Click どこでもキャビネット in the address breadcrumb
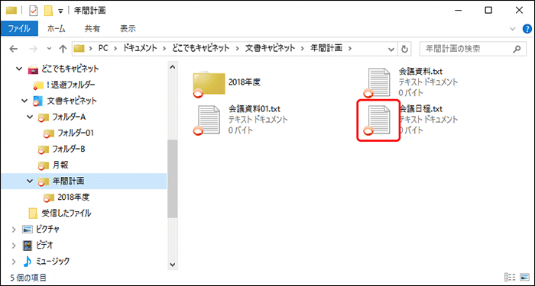Image resolution: width=535 pixels, height=286 pixels. (x=200, y=49)
